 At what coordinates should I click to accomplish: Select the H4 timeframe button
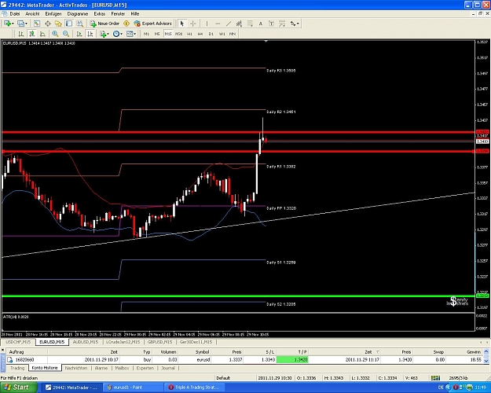[200, 34]
